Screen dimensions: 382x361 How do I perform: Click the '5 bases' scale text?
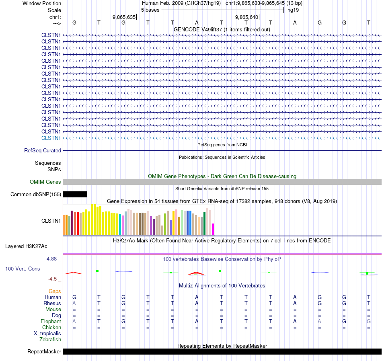(150, 10)
